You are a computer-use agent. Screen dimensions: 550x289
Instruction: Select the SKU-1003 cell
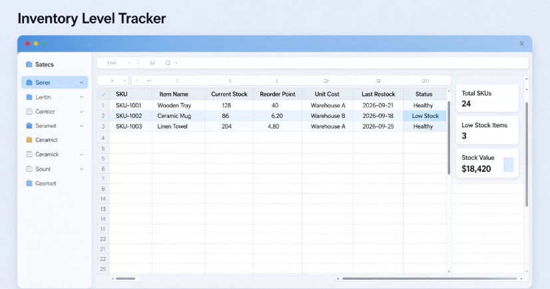tap(131, 127)
